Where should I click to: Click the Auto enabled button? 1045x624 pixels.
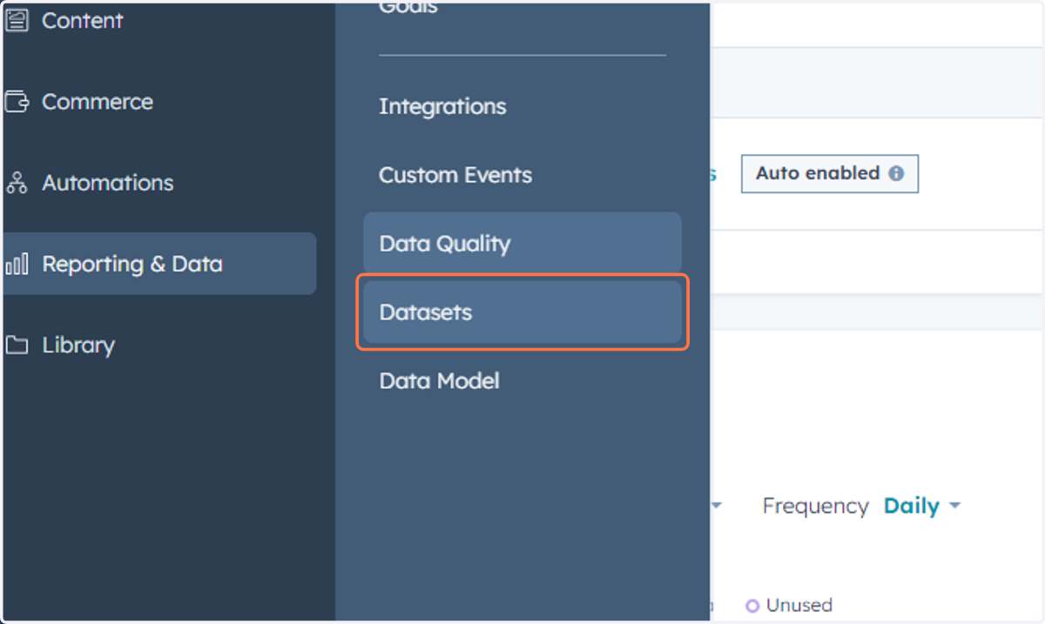(x=830, y=173)
